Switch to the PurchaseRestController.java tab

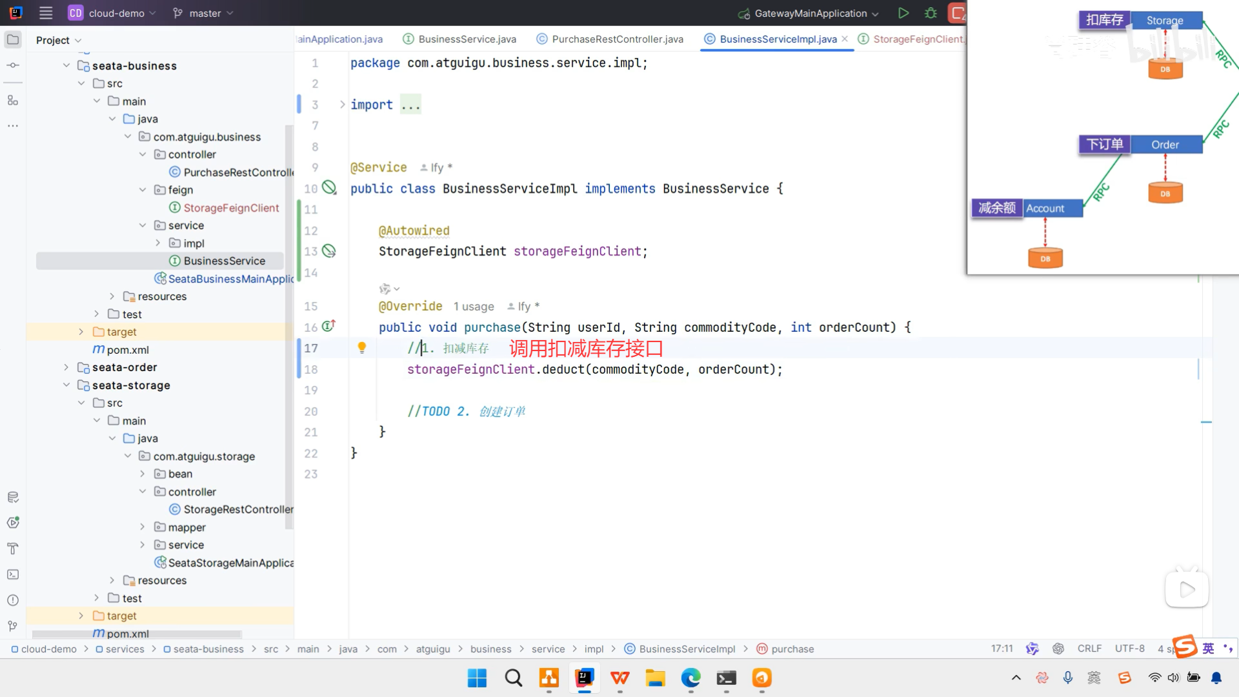click(617, 39)
